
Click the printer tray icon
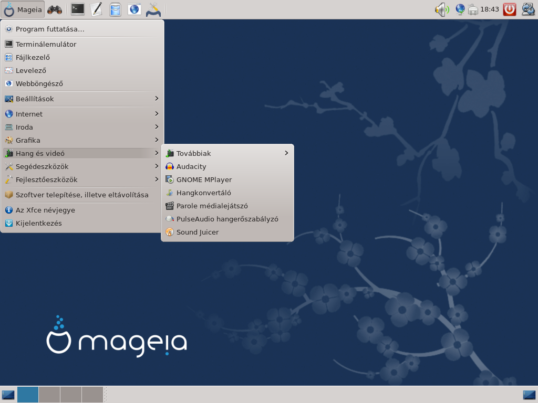click(x=473, y=9)
